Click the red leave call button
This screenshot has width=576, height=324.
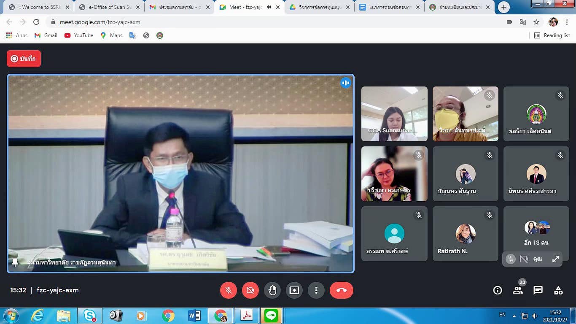341,290
